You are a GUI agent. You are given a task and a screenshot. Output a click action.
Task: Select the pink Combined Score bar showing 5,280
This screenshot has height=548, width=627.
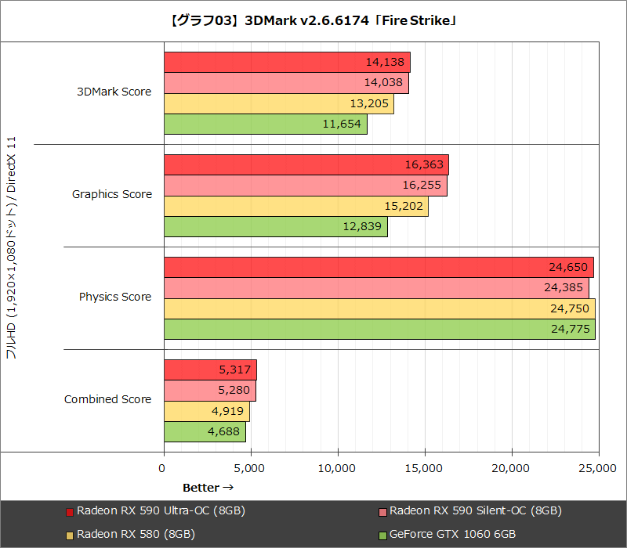(208, 390)
